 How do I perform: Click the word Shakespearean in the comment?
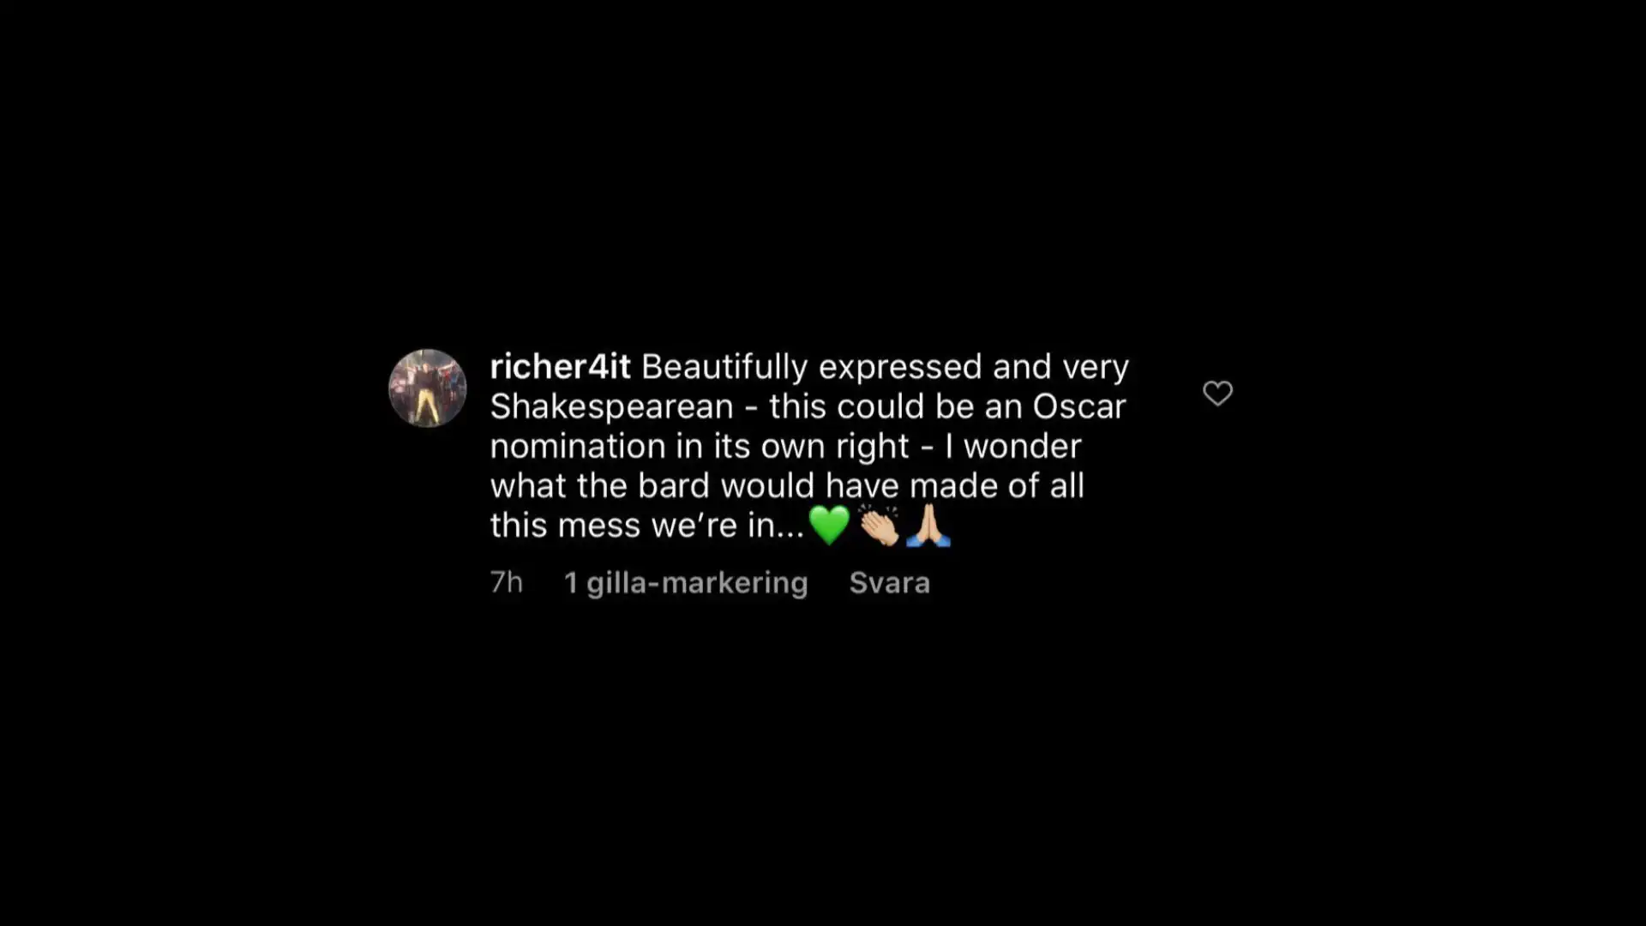click(x=611, y=406)
